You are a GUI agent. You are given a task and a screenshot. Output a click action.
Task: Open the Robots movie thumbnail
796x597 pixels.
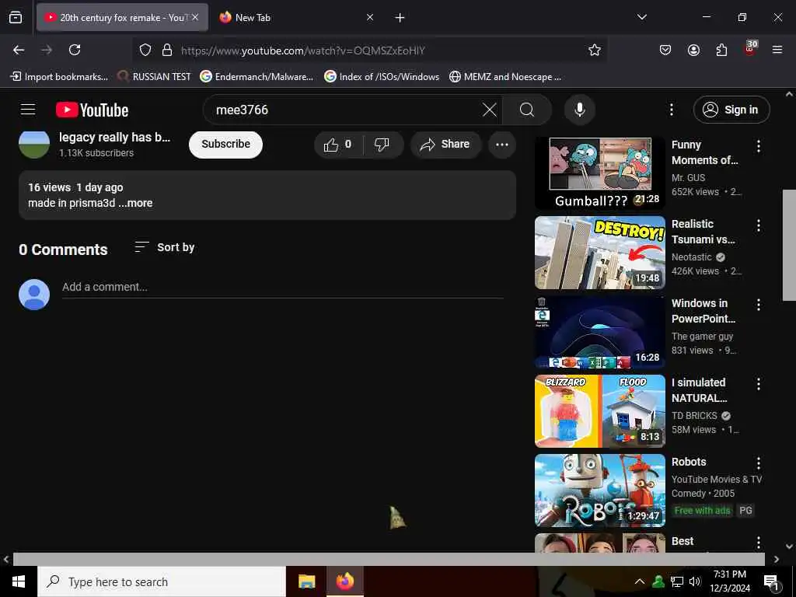[599, 491]
